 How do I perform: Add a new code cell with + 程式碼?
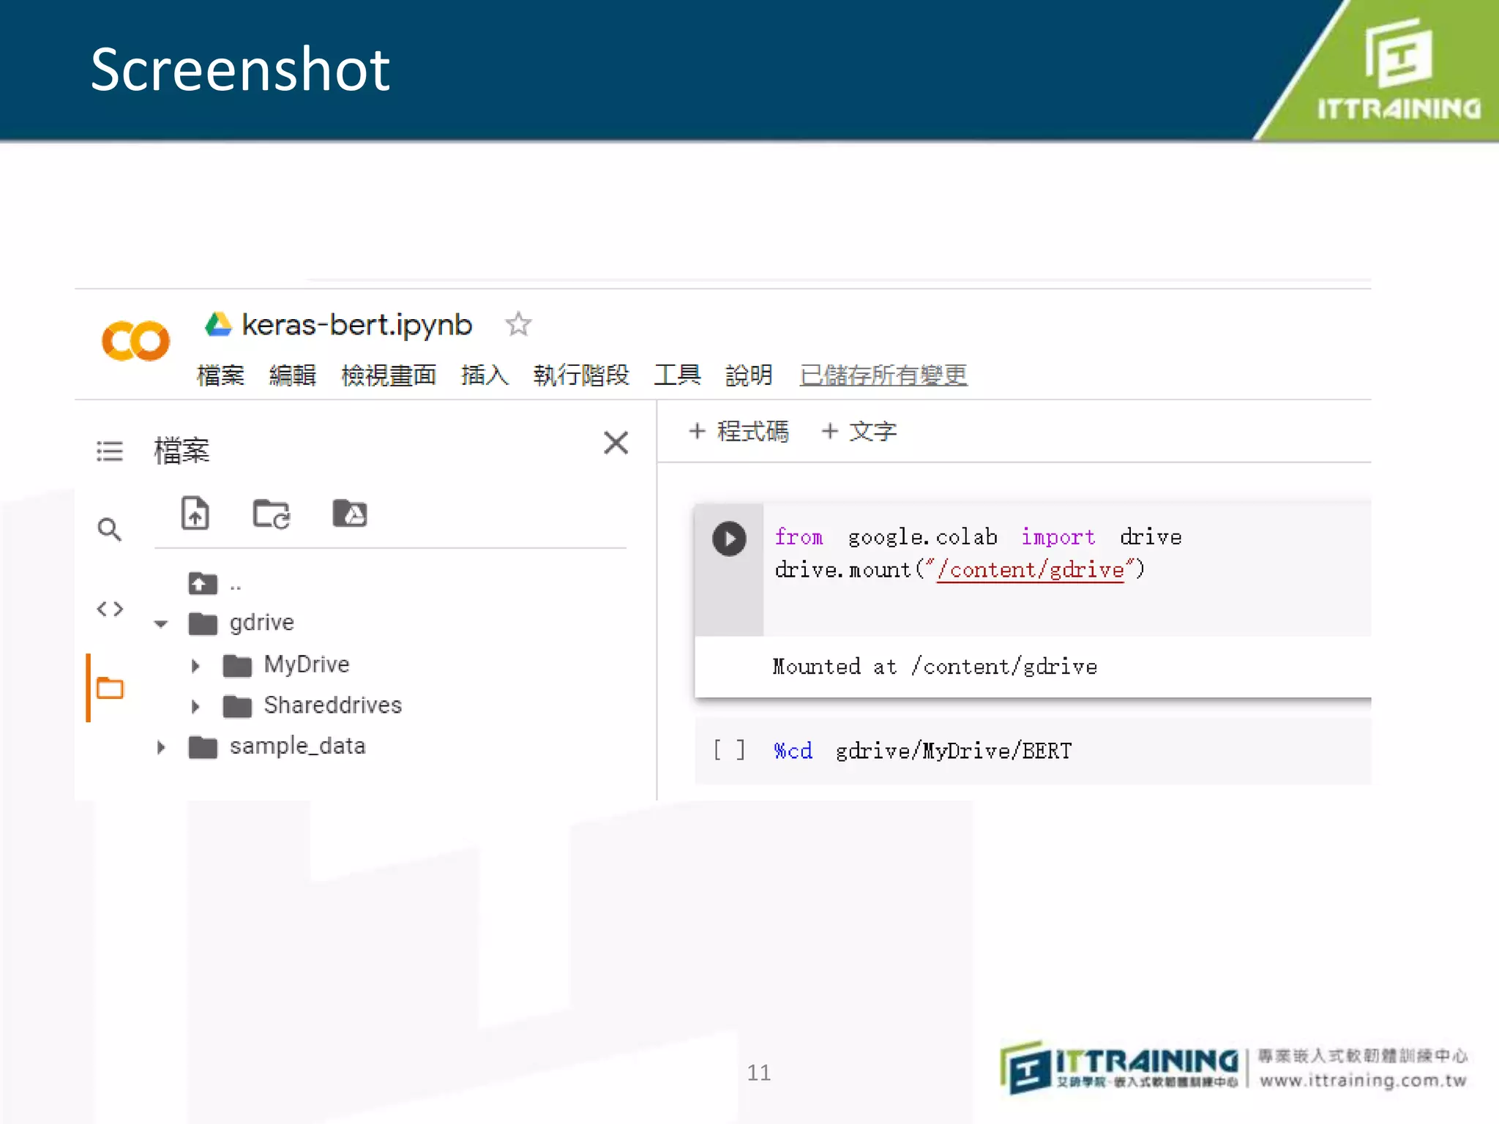point(739,432)
